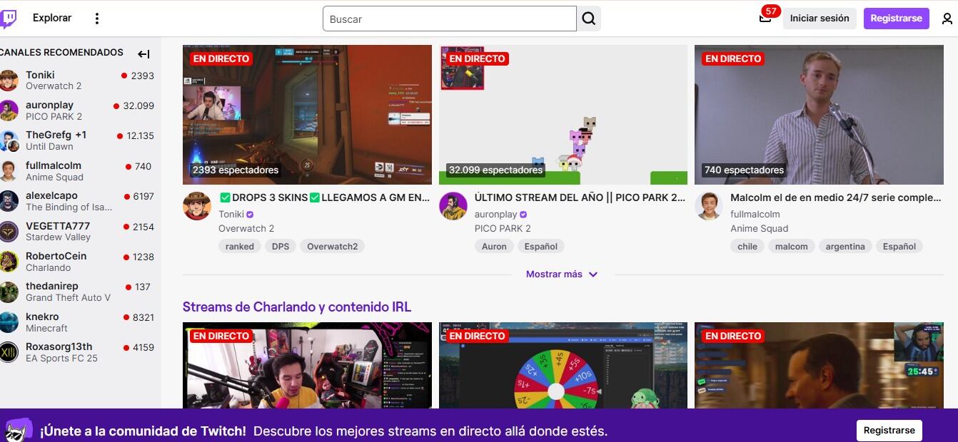Type in the Buscar search field
The height and width of the screenshot is (442, 958).
click(450, 19)
